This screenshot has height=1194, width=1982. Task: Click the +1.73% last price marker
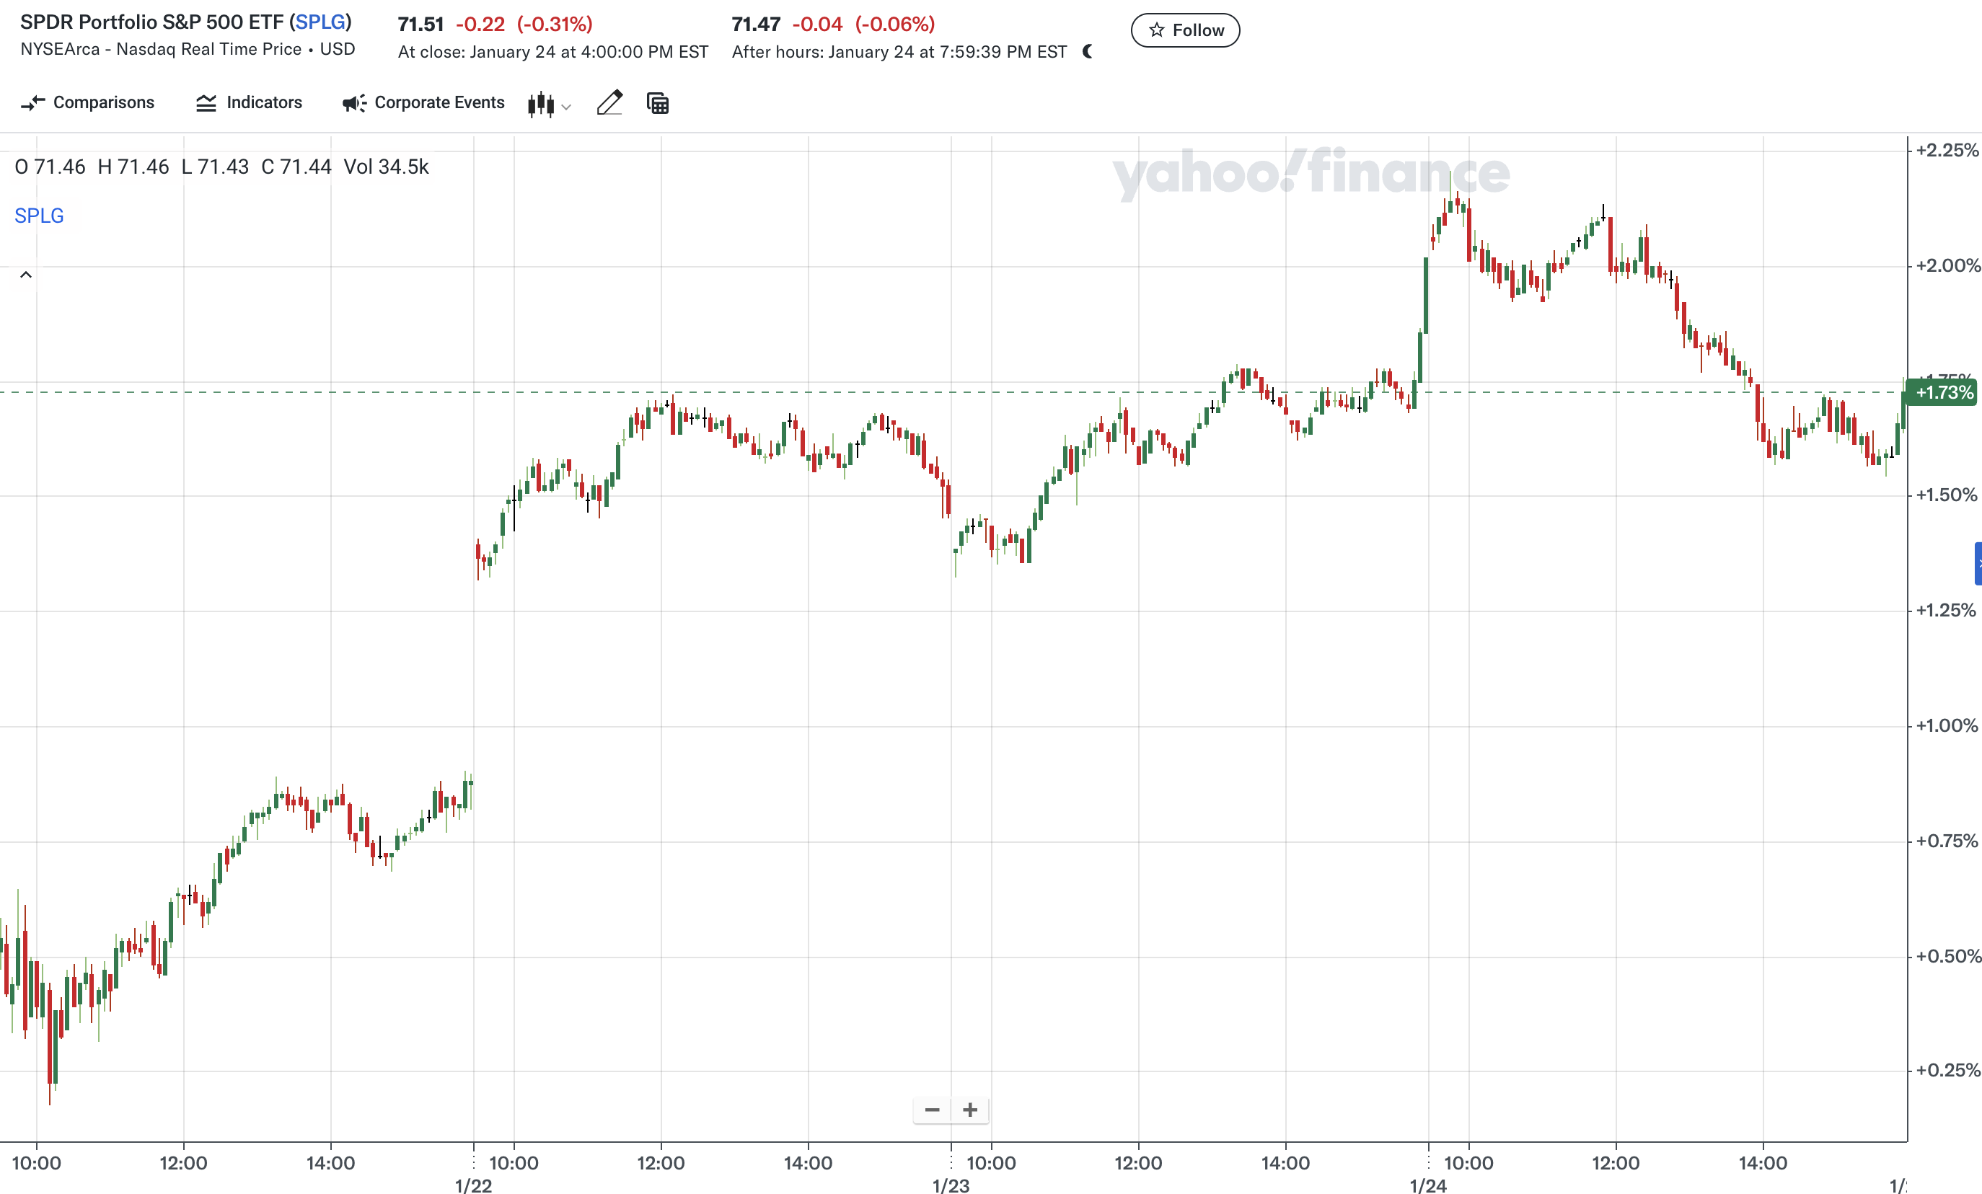click(1942, 392)
